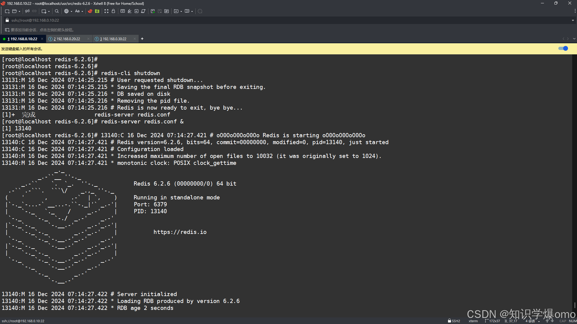Viewport: 577px width, 324px height.
Task: Click the Lock screen padlock icon
Action: (113, 11)
